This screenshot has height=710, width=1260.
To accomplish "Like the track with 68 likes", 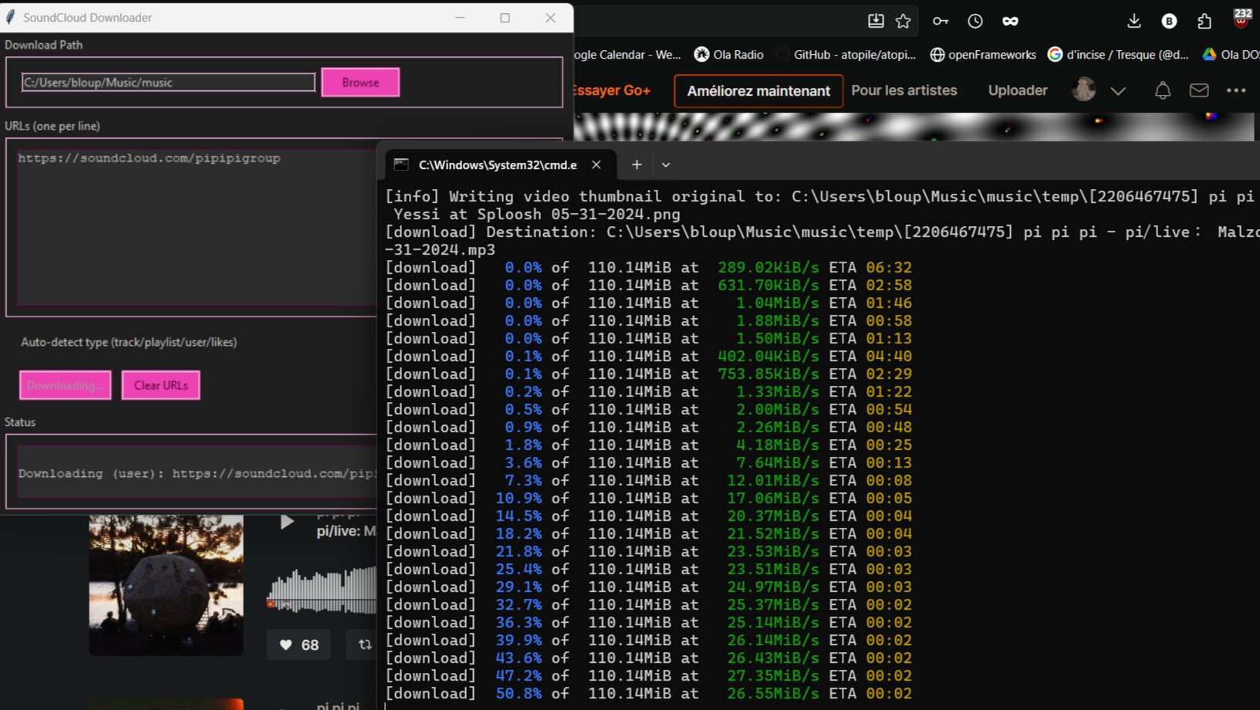I will pos(299,645).
